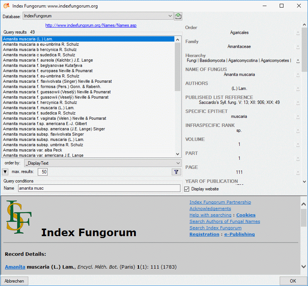Click the Index Fungorum green-gold logo

(19, 217)
